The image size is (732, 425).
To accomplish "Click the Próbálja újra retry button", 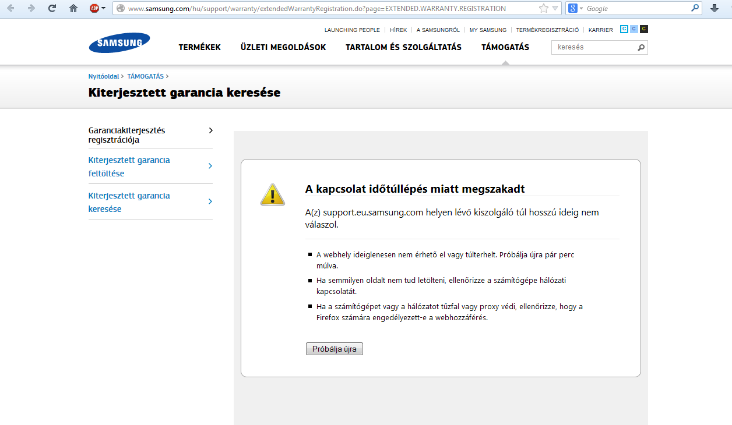I will click(x=335, y=349).
